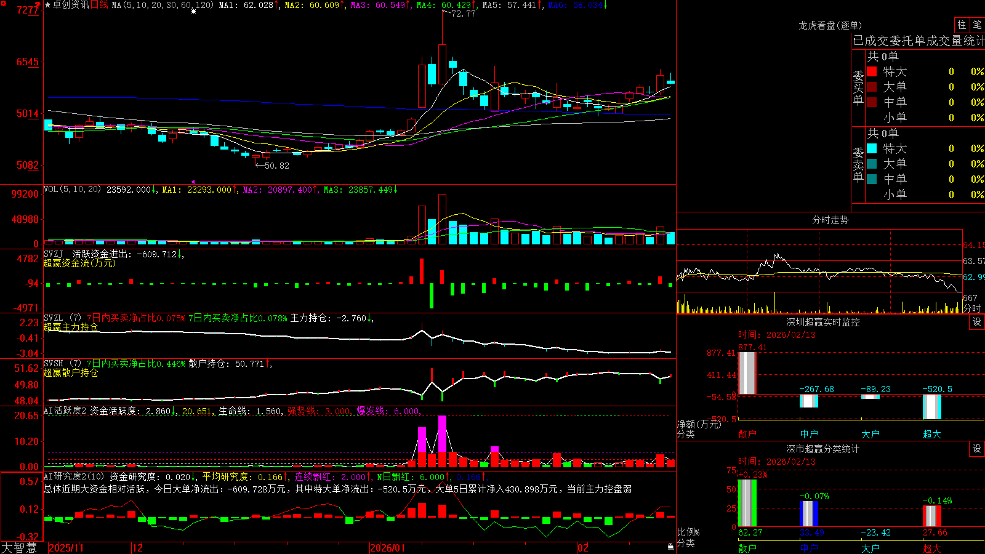Click the AI研究度2(10) indicator name
The width and height of the screenshot is (985, 554).
point(74,476)
